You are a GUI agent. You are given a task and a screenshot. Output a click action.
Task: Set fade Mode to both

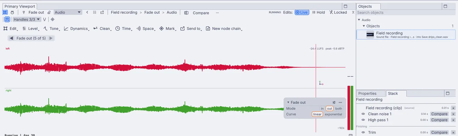coord(339,109)
